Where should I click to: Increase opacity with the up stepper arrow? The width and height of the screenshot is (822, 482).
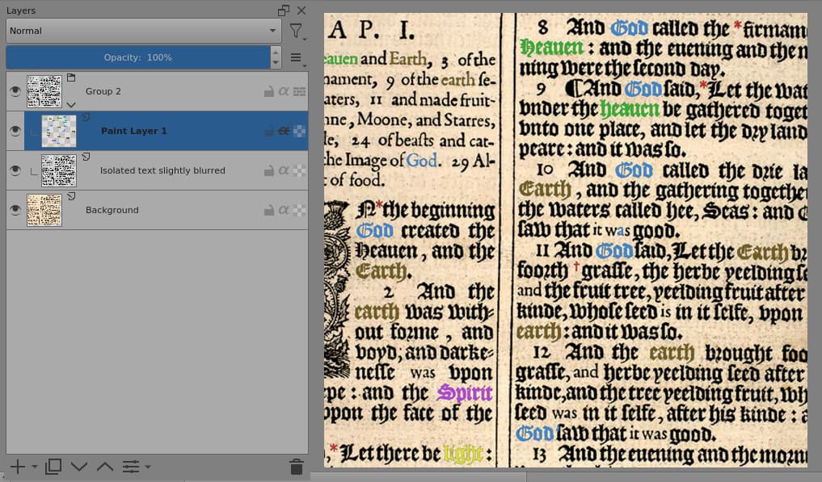coord(276,52)
